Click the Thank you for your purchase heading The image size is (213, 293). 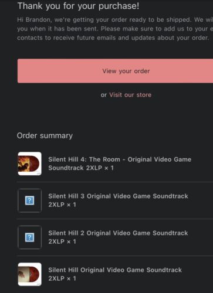coord(78,6)
